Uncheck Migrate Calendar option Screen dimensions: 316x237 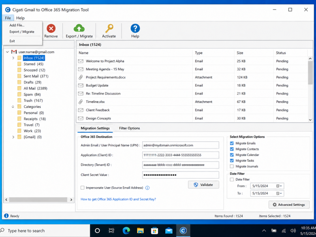(232, 155)
